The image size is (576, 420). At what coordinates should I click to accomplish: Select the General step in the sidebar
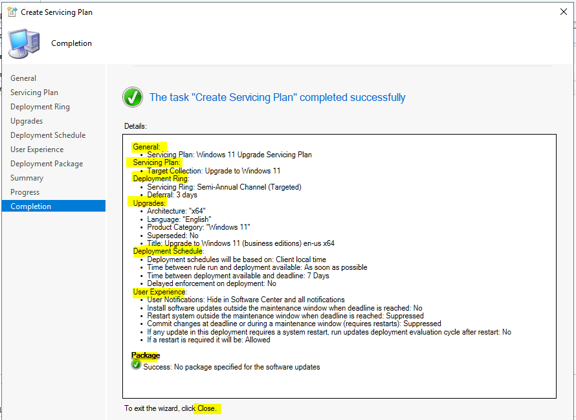[23, 78]
